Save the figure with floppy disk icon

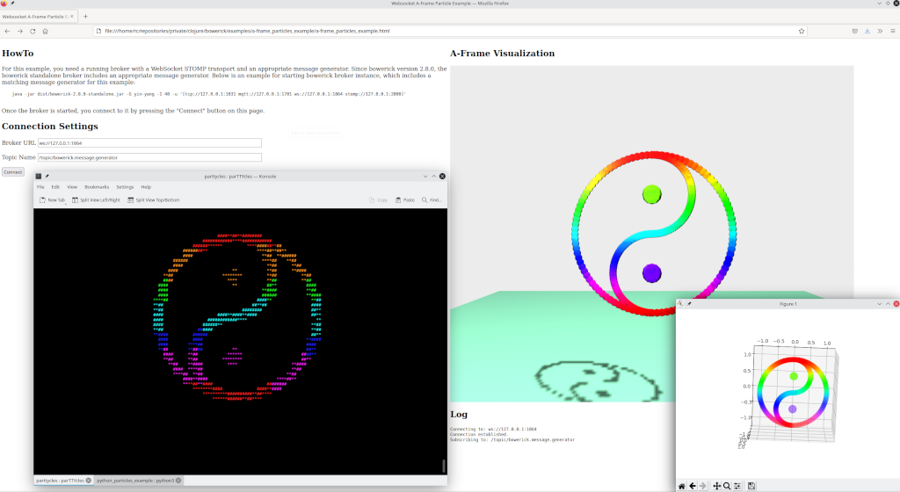pos(751,486)
